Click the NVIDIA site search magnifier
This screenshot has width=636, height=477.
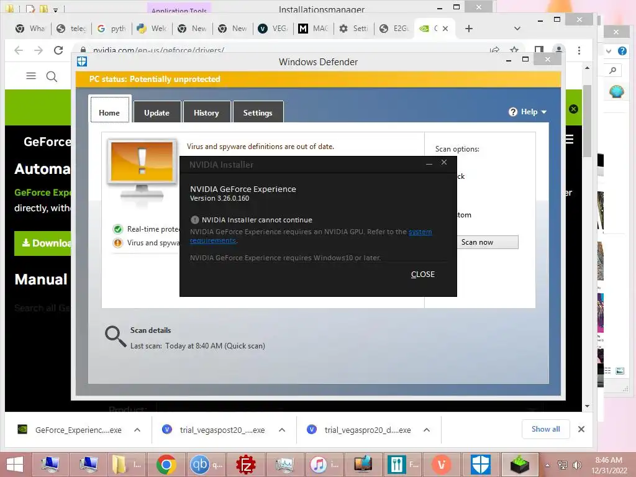click(x=52, y=76)
